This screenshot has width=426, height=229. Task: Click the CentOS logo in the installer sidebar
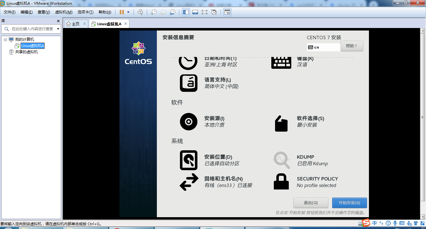[x=138, y=53]
